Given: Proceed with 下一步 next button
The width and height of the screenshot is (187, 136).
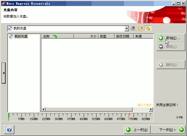Looking at the screenshot, I should point(167,130).
